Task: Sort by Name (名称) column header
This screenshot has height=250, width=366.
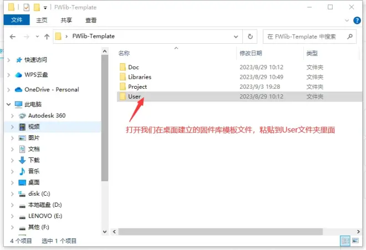Action: (124, 53)
